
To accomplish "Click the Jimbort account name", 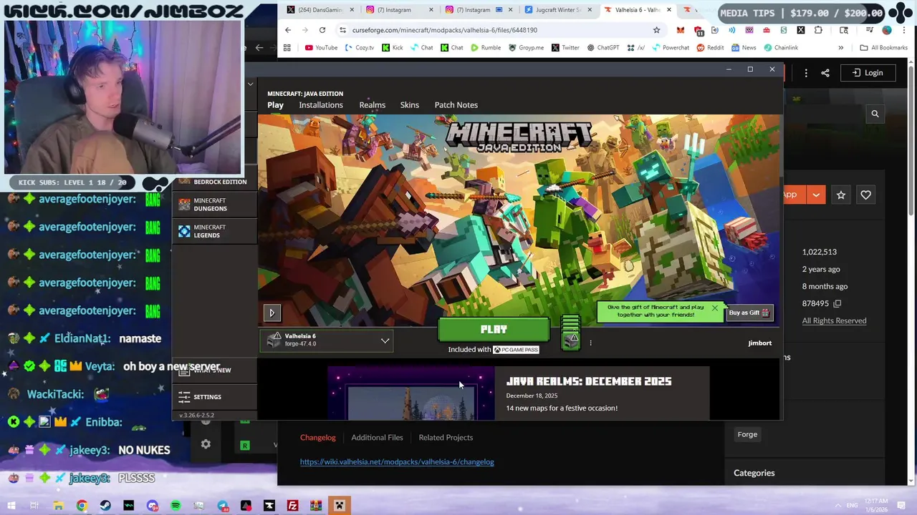I will 759,343.
